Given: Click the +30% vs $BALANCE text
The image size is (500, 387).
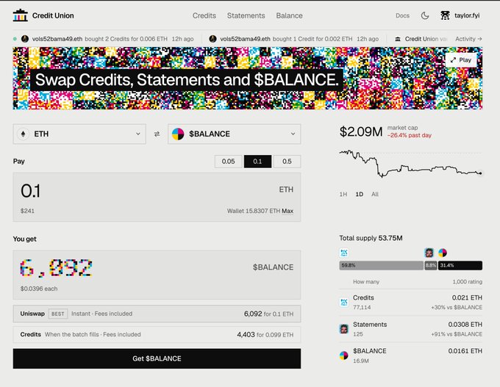Looking at the screenshot, I should click(457, 308).
